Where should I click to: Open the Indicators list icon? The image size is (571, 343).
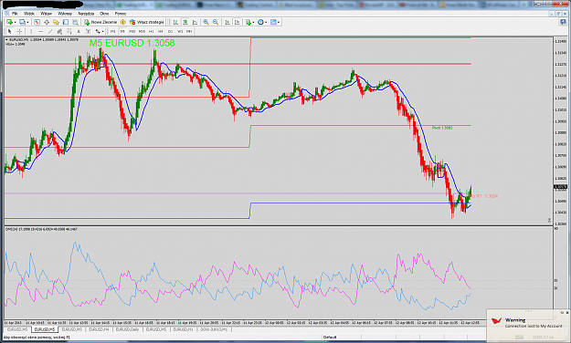click(248, 22)
